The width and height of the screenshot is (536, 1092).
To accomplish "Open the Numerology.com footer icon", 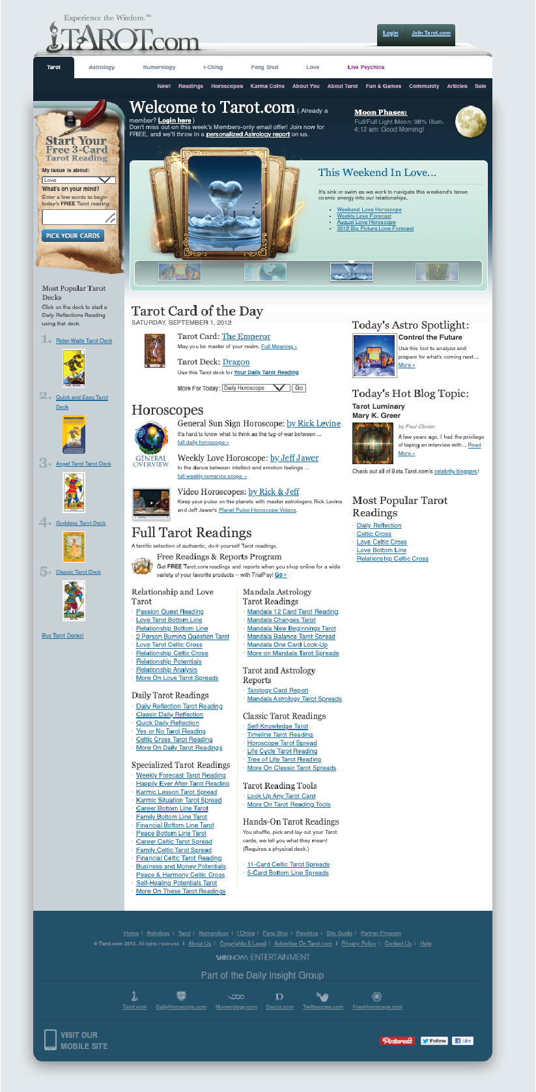I will pyautogui.click(x=236, y=997).
